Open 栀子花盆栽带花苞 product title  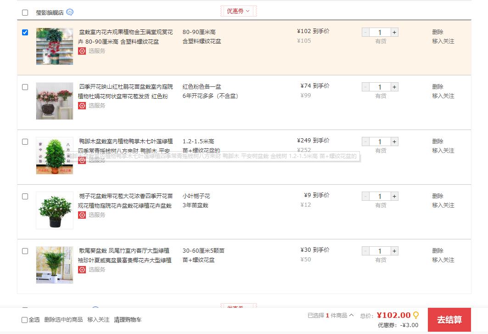point(125,201)
